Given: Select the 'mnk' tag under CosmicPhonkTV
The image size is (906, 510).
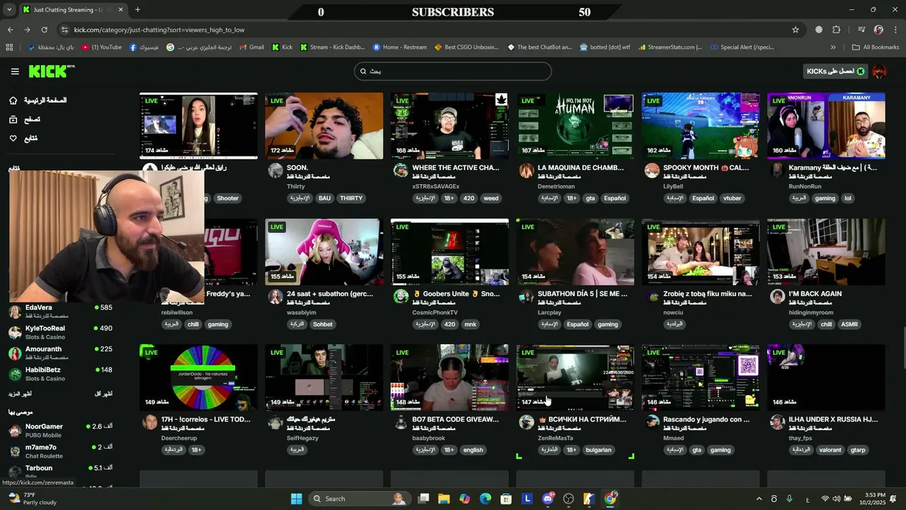Looking at the screenshot, I should 470,324.
